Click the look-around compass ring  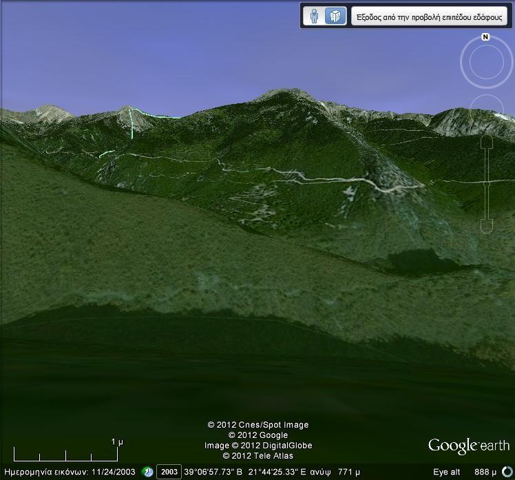click(x=486, y=62)
